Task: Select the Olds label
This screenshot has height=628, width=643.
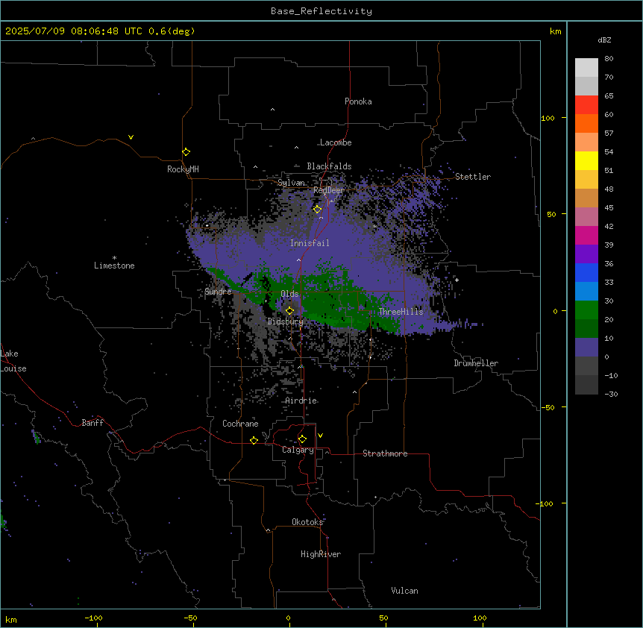Action: point(289,294)
